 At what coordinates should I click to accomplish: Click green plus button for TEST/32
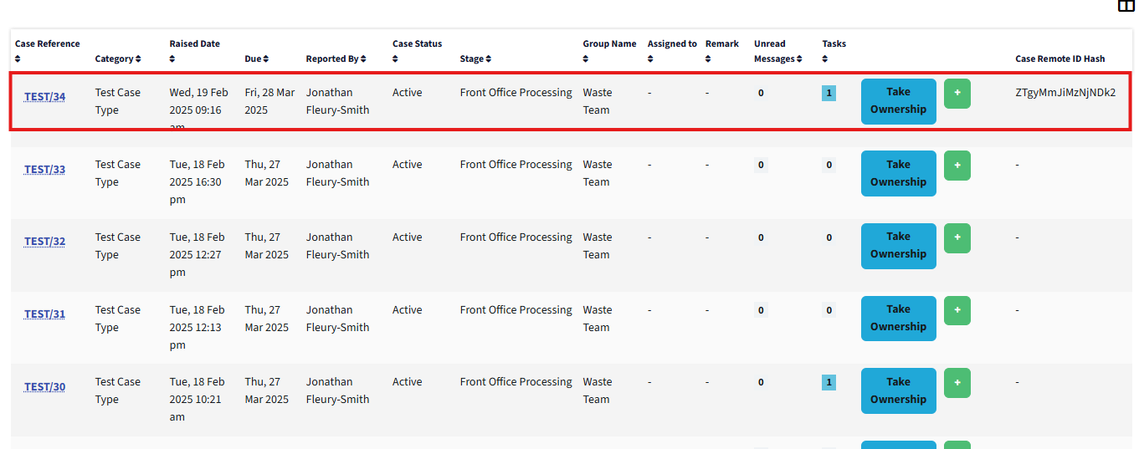(957, 238)
